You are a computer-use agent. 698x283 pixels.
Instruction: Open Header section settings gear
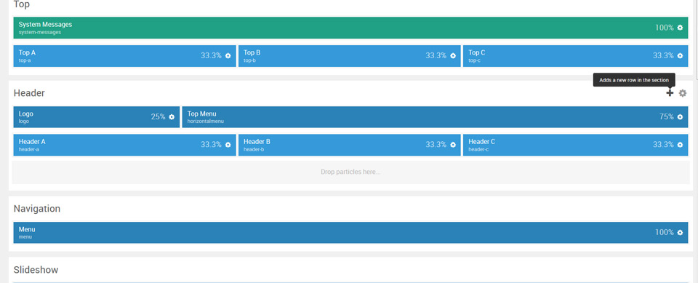683,93
